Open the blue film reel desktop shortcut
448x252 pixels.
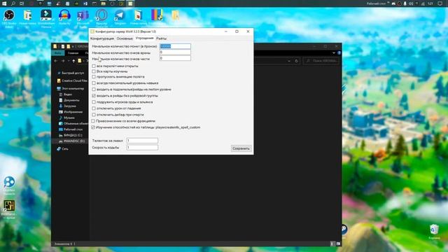tap(9, 182)
